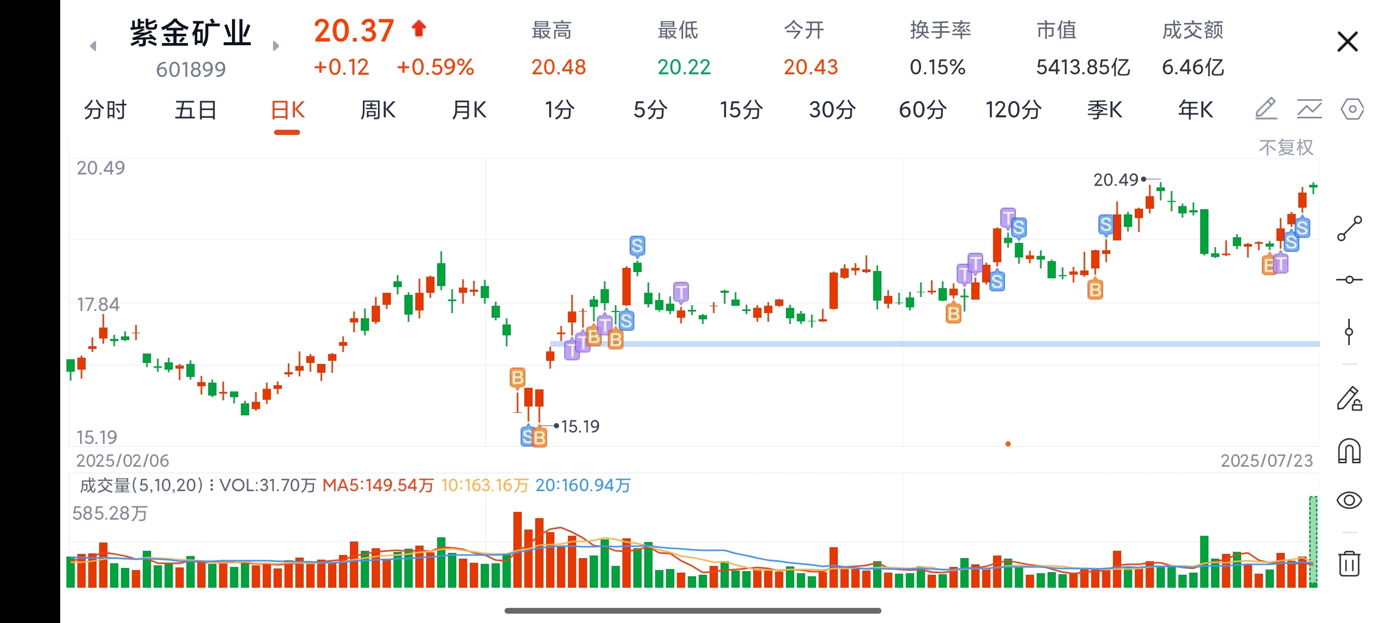This screenshot has width=1386, height=623.
Task: Select the 日K tab
Action: point(287,110)
